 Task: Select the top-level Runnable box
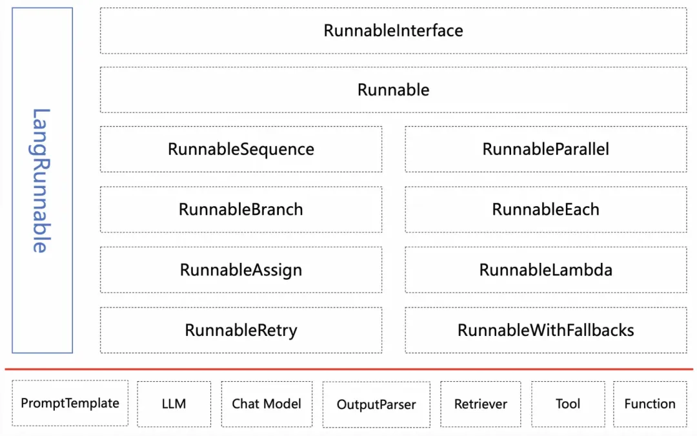pos(393,90)
